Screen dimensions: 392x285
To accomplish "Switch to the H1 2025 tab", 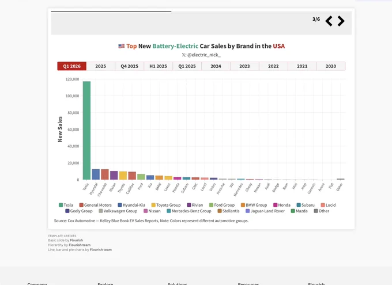I will click(x=158, y=66).
